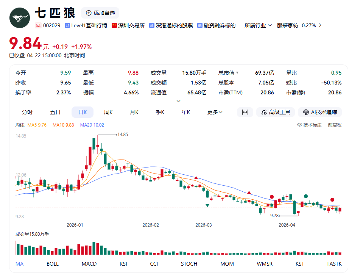This screenshot has height=277, width=349.
Task: Switch to 分时 intraday tab
Action: click(27, 112)
